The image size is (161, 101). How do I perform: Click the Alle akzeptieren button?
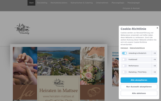pos(139,80)
